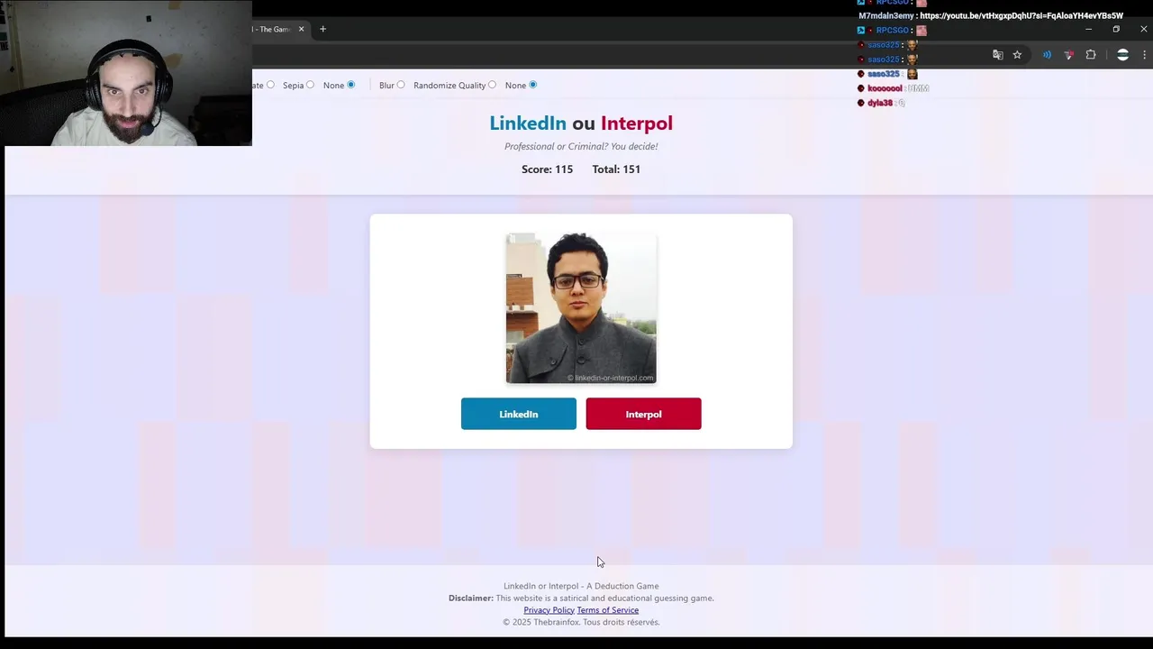The image size is (1153, 649).
Task: Click the man's portrait photo
Action: (581, 308)
